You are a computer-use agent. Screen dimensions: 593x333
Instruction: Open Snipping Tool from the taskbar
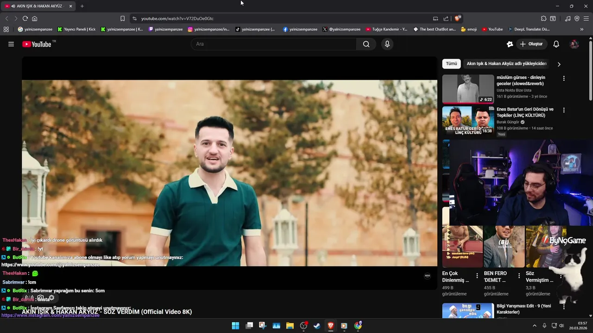click(x=263, y=326)
